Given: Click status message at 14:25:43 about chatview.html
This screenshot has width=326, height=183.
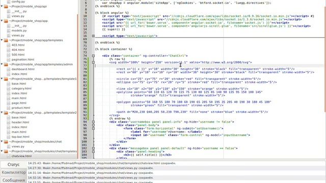Looking at the screenshot, I should (x=102, y=163).
